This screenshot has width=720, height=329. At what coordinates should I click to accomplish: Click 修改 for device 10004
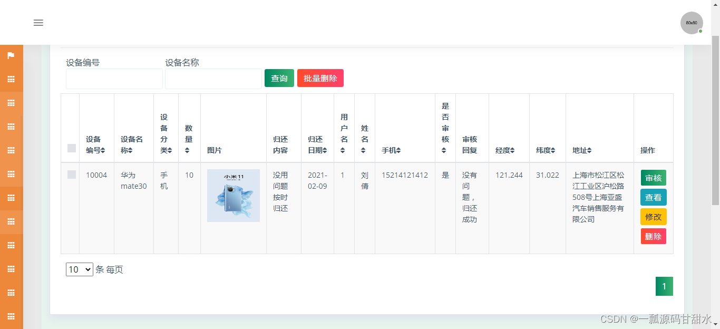point(654,217)
